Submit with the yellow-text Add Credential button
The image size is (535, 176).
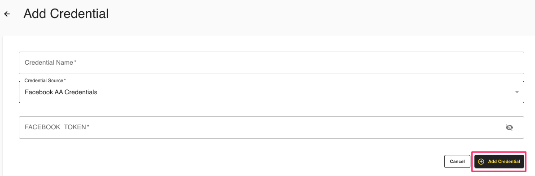(x=499, y=161)
